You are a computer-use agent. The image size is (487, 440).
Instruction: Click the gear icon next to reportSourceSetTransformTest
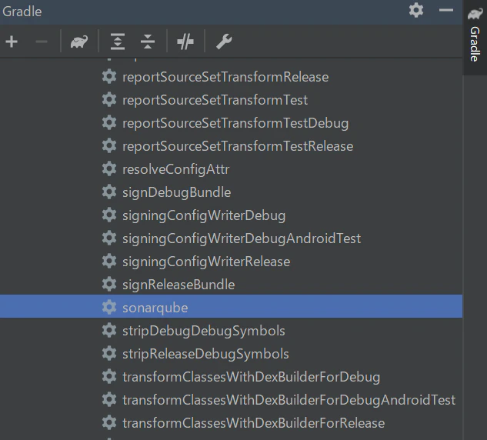pyautogui.click(x=109, y=100)
